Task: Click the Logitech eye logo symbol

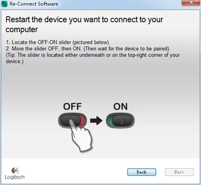Action: point(15,170)
